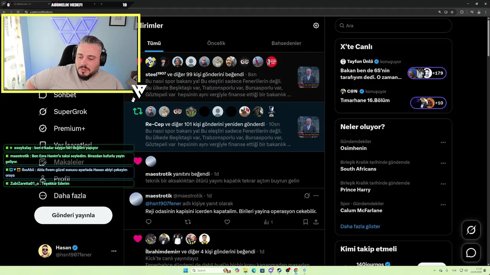Click the Re-Cep username link

tap(155, 124)
